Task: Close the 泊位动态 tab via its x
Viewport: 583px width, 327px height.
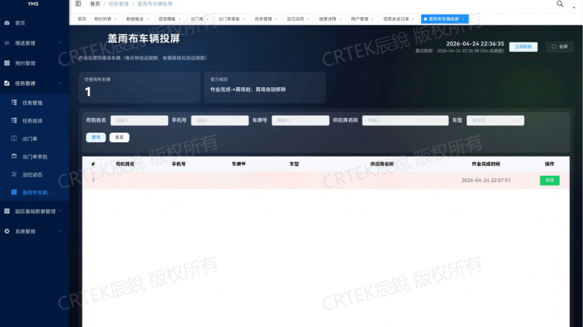Action: point(309,19)
